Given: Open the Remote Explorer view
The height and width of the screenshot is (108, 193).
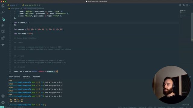Looking at the screenshot, I should pyautogui.click(x=3, y=31).
